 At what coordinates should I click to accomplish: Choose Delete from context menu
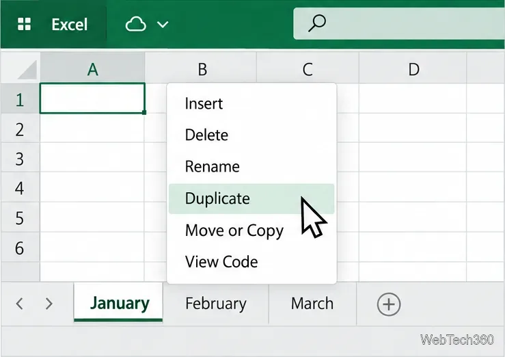click(x=251, y=135)
